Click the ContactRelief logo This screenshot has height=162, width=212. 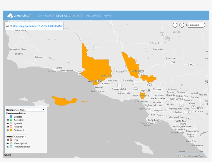pyautogui.click(x=19, y=16)
